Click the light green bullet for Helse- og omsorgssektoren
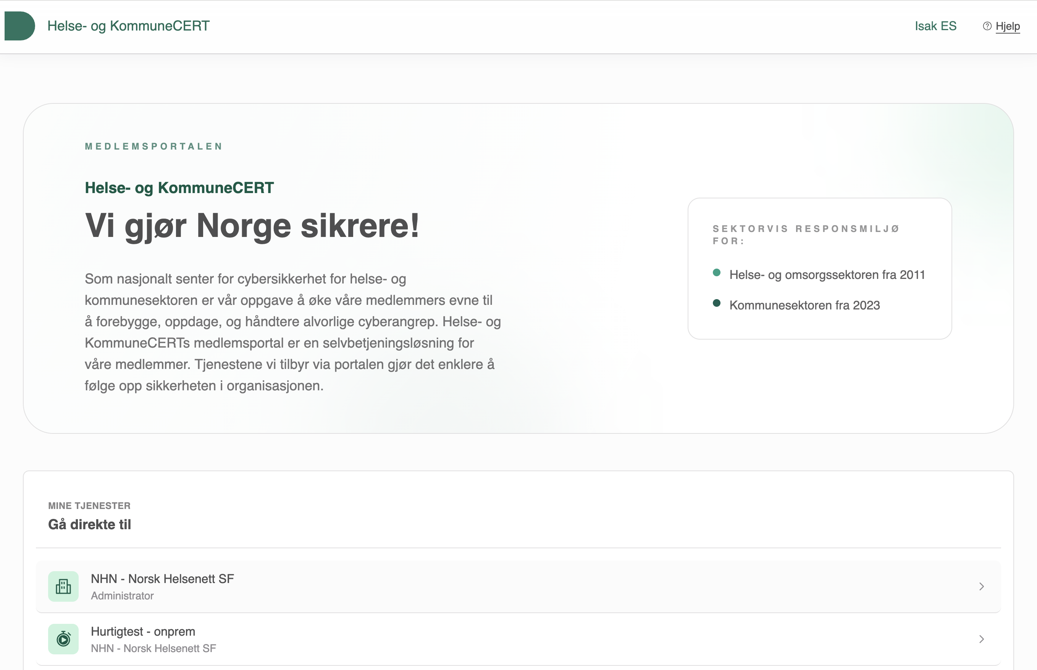Screen dimensions: 1037x670 pos(716,273)
